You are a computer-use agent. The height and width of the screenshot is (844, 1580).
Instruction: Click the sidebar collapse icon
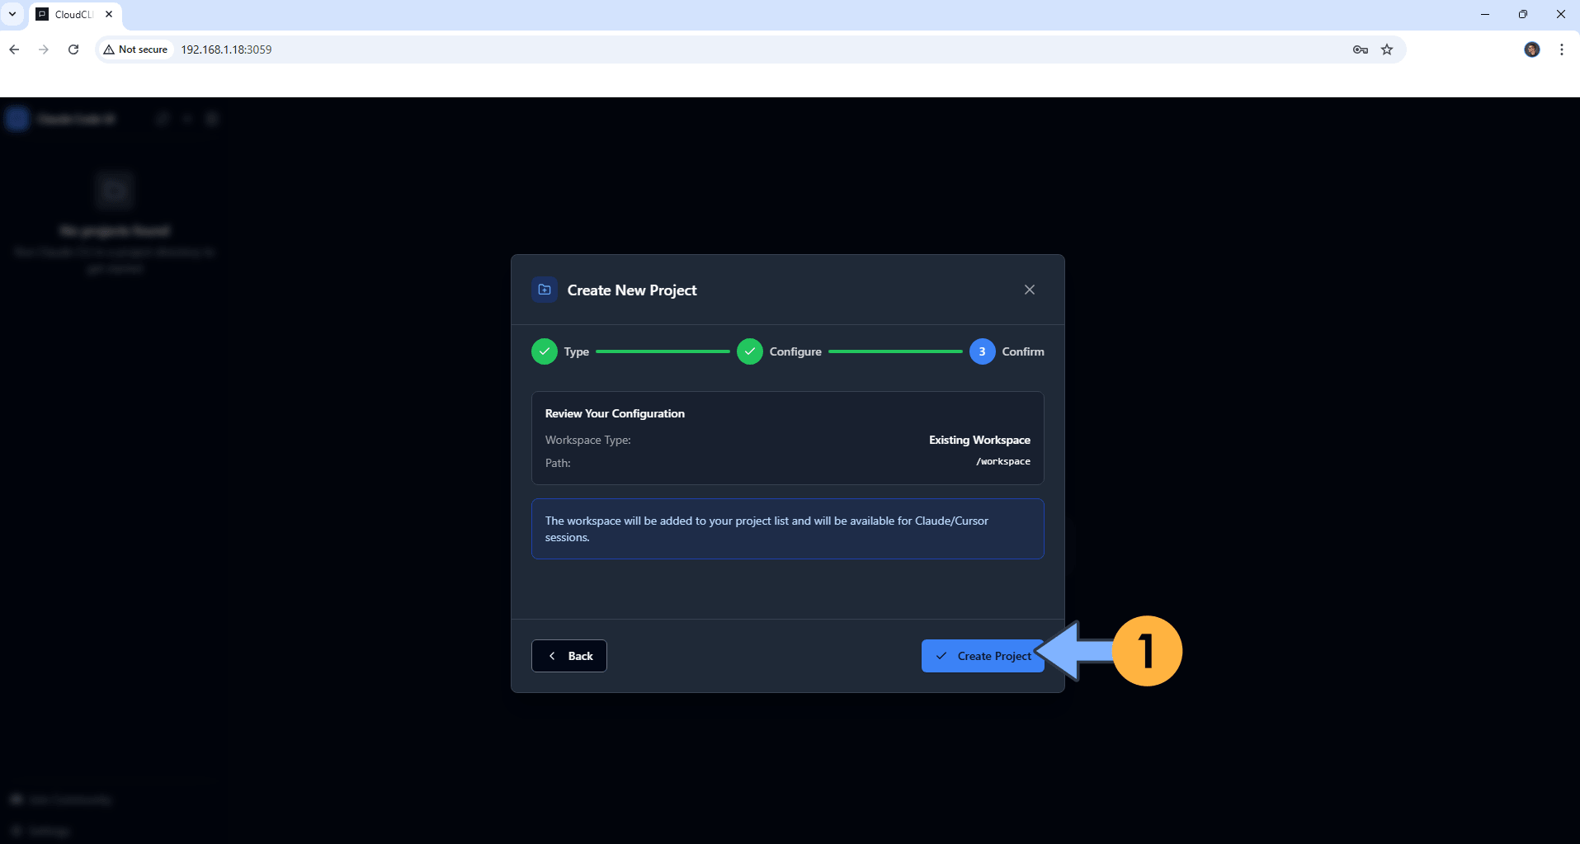tap(211, 118)
